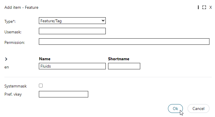The image size is (215, 117).
Task: Confirm with the Ok button
Action: pyautogui.click(x=175, y=109)
